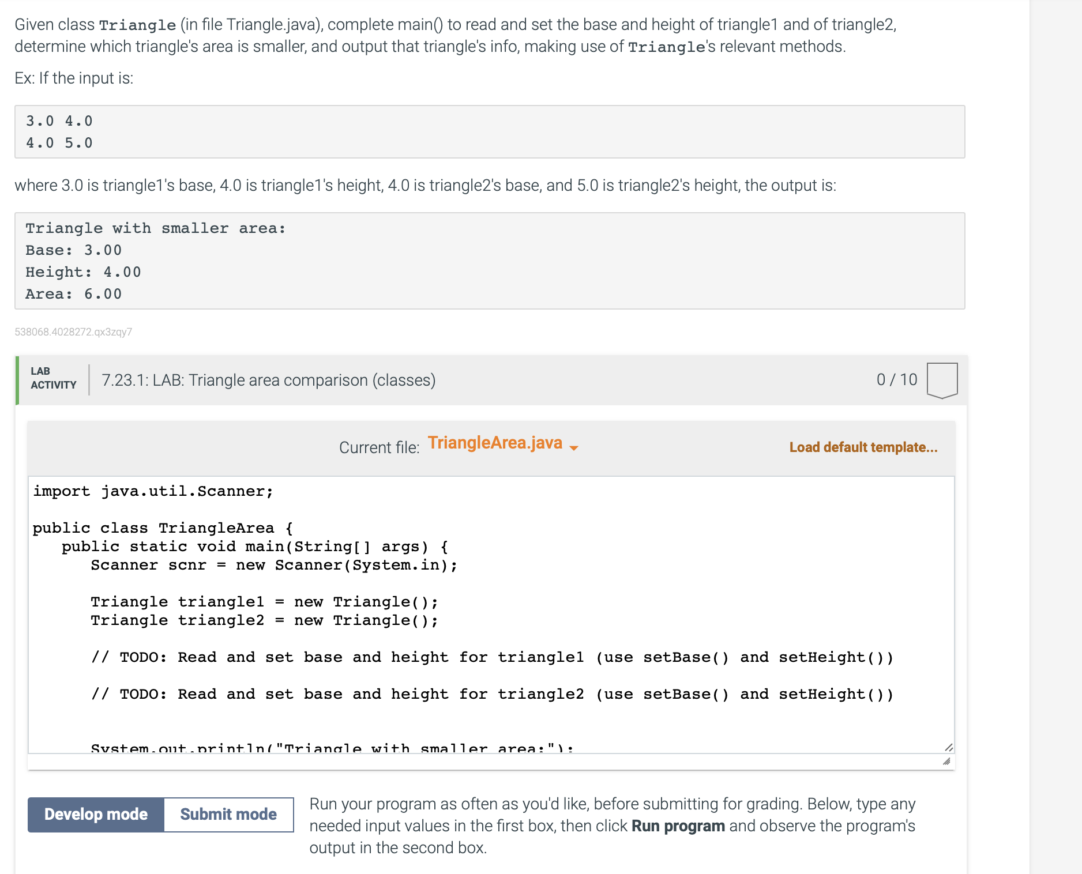This screenshot has height=874, width=1082.
Task: Click the code editor resize handle icon
Action: [948, 747]
